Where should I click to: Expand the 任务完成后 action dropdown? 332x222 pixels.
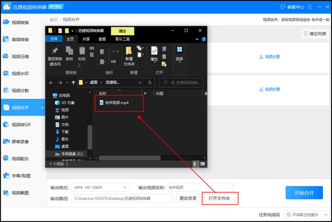307,215
